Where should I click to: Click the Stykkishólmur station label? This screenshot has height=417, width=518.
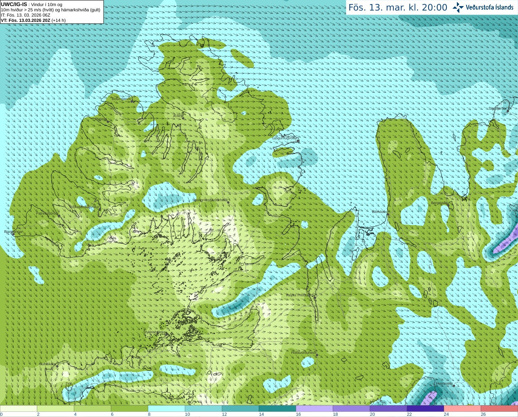point(155,332)
